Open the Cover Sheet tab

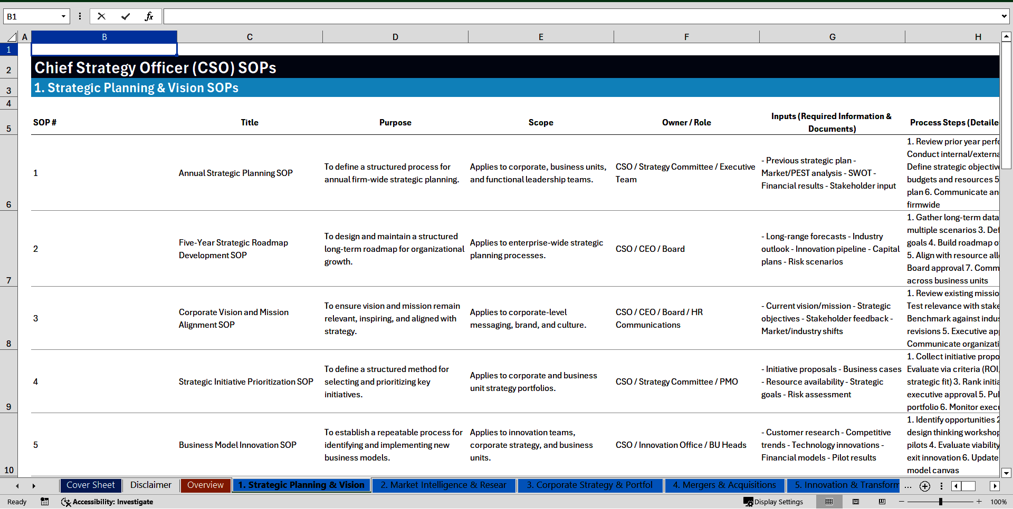(x=91, y=485)
